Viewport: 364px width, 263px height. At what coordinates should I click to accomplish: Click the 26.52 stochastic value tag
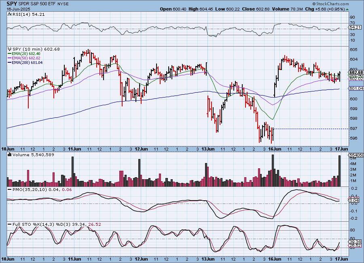(x=355, y=245)
